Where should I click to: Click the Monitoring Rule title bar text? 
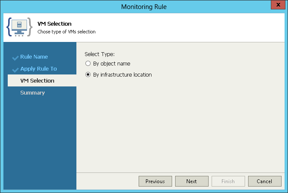point(144,7)
